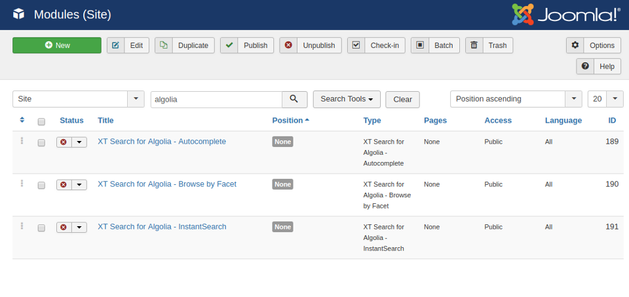Image resolution: width=629 pixels, height=297 pixels.
Task: Click ID 190 cell
Action: (612, 184)
